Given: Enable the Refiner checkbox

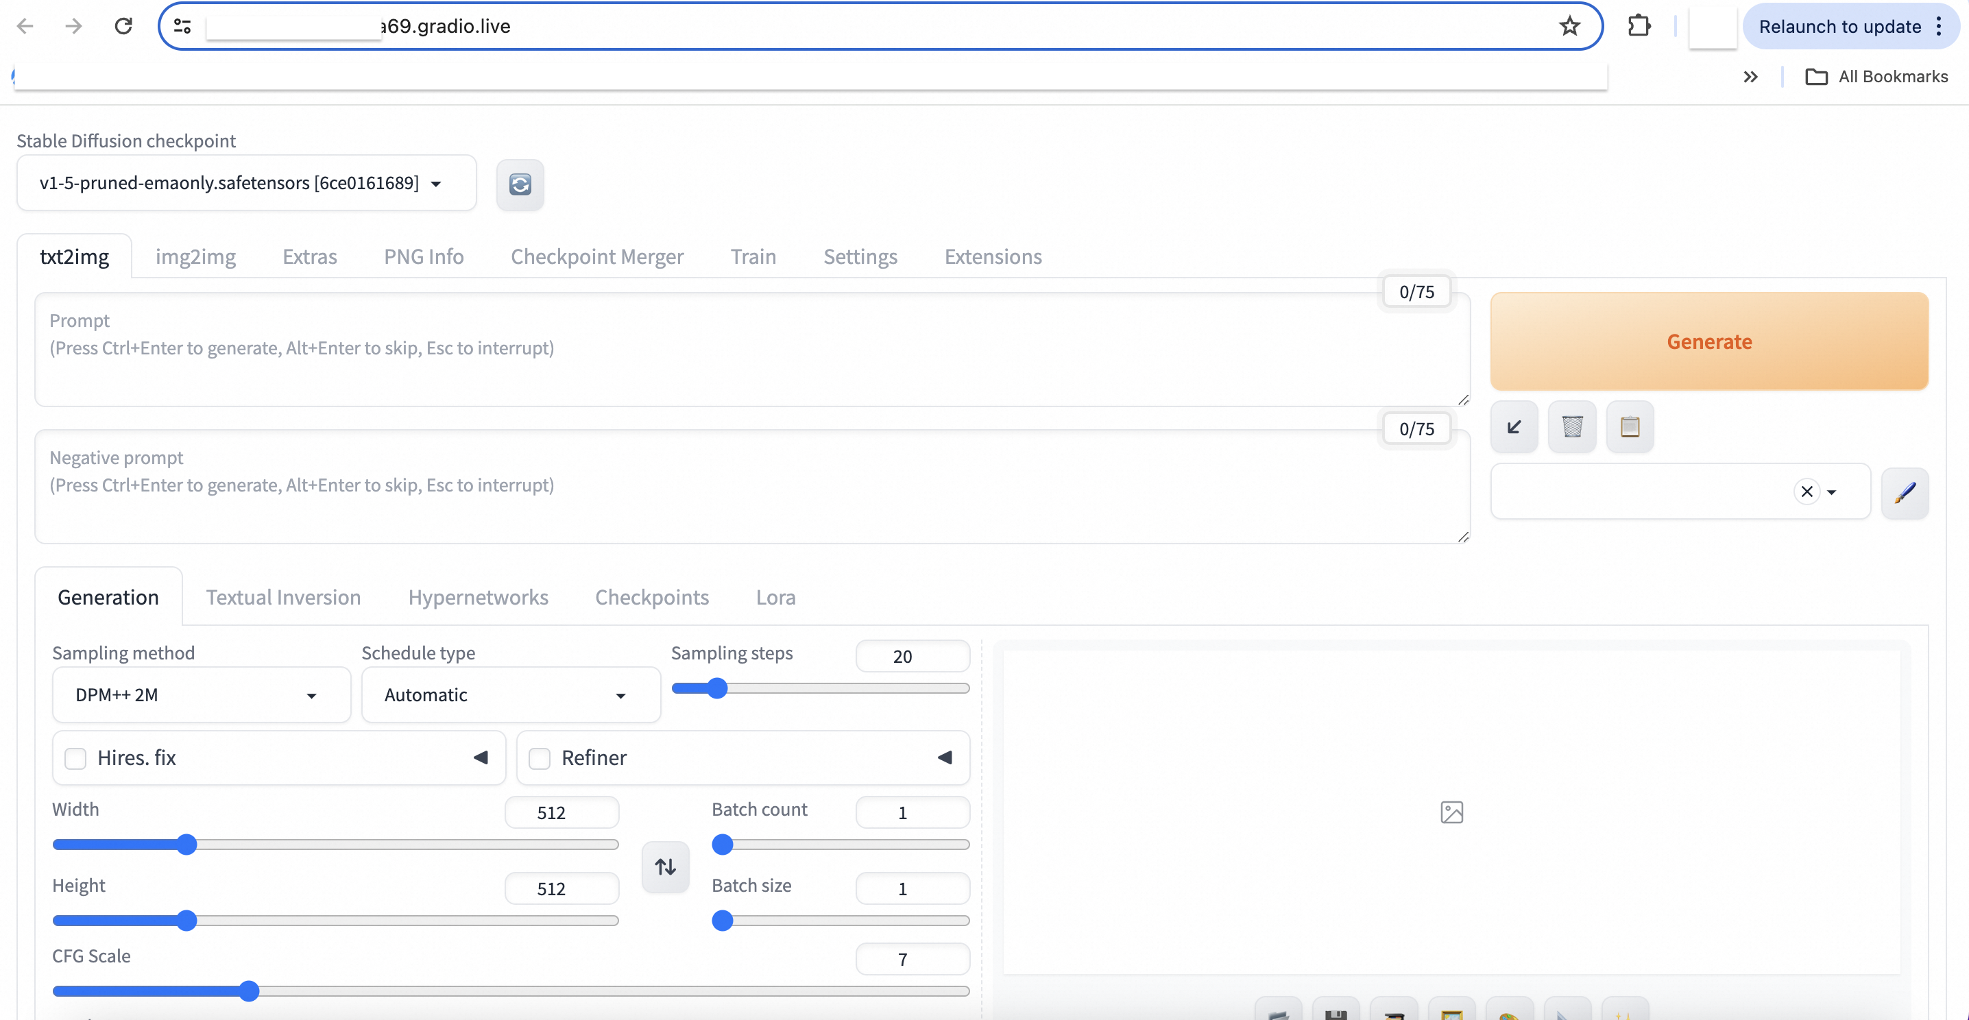Looking at the screenshot, I should click(x=539, y=759).
